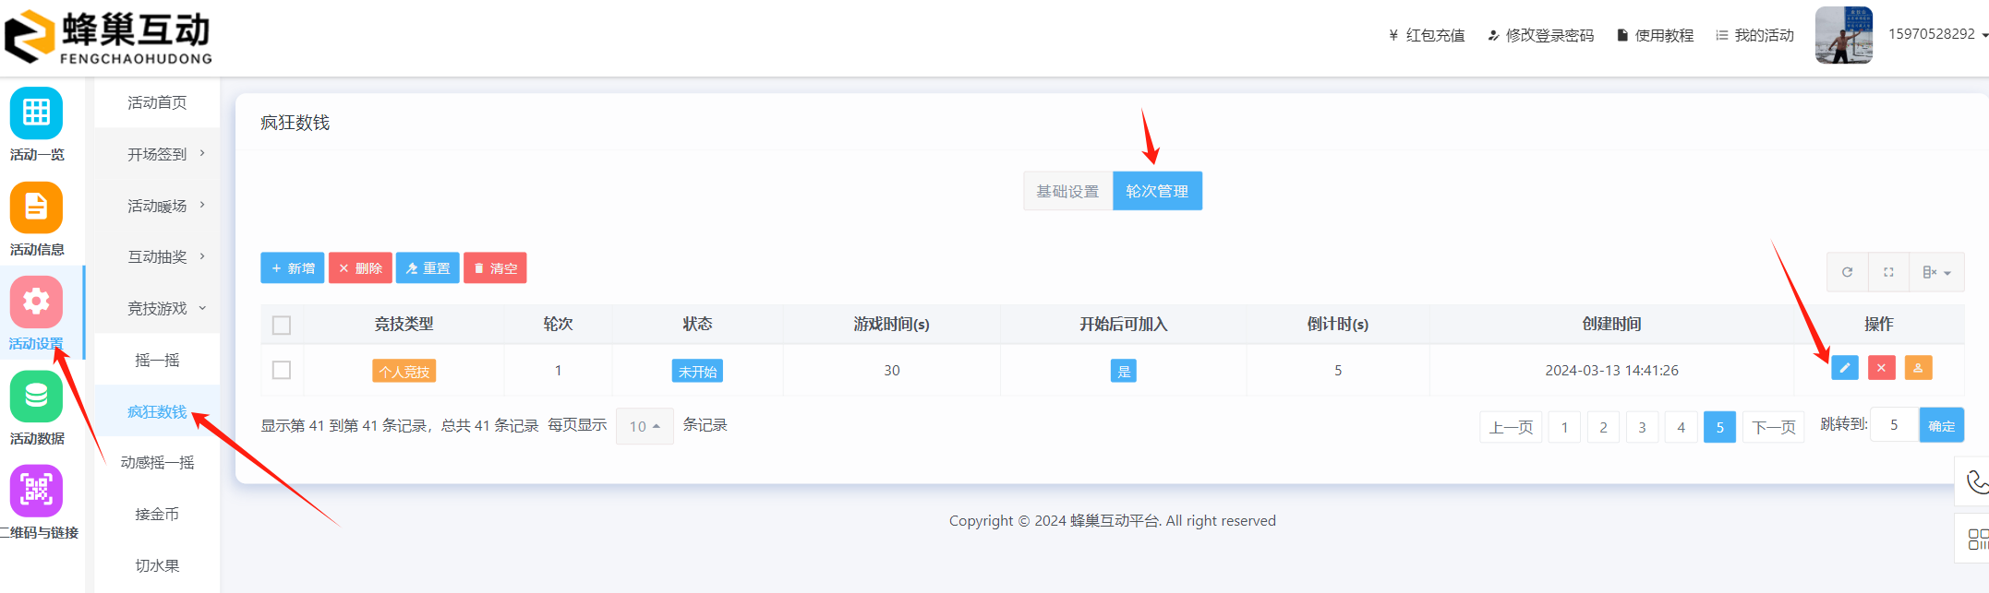Select 动感摇一摇 menu item
The width and height of the screenshot is (1989, 593).
(x=157, y=462)
